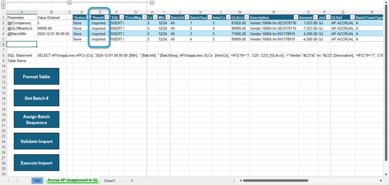The image size is (389, 185).
Task: Click horizontal scrollbar right arrow
Action: pos(381,180)
